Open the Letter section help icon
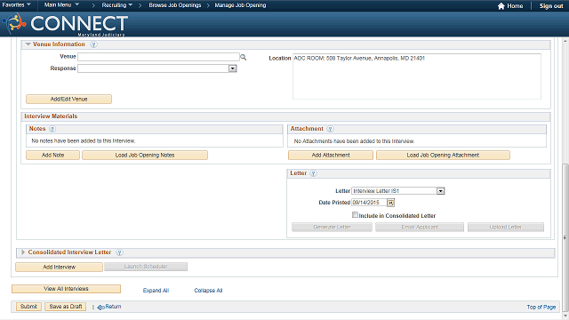569x320 pixels. click(313, 173)
